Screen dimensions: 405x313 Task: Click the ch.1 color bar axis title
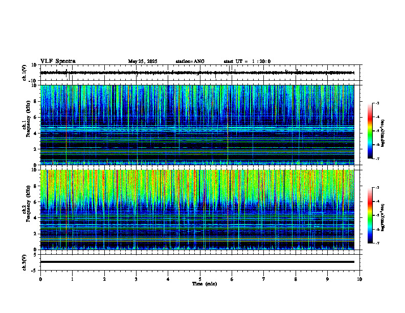point(383,133)
